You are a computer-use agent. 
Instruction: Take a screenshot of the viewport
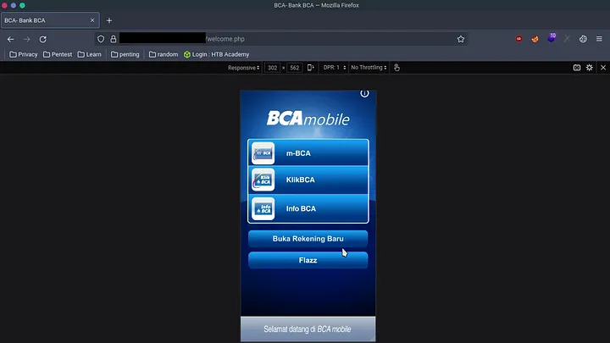pos(577,68)
